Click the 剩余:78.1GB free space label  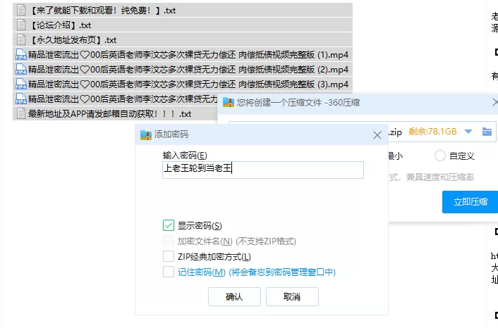432,132
